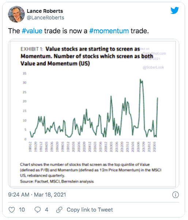Click the reply speech bubble icon

pyautogui.click(x=38, y=210)
